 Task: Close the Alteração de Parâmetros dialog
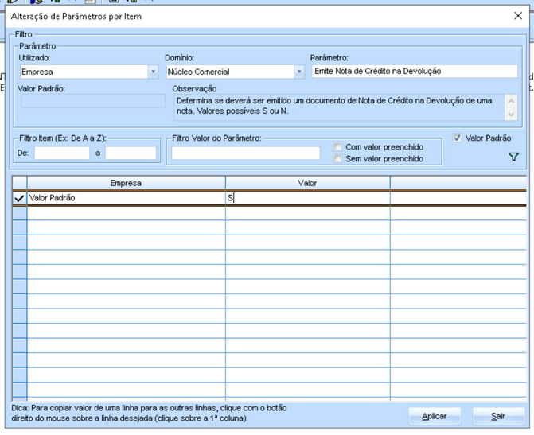pos(518,16)
